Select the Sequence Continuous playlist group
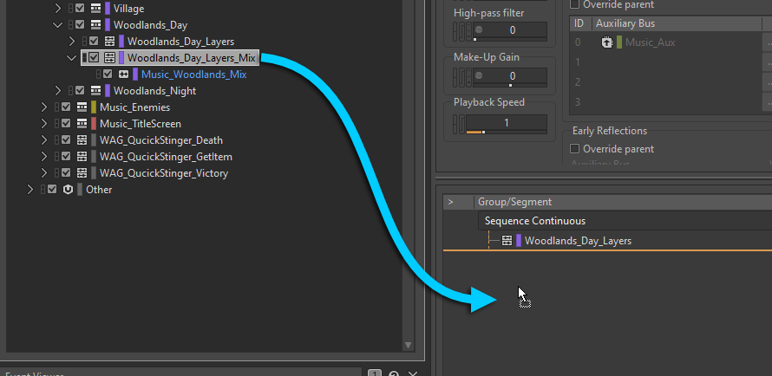772x376 pixels. point(534,221)
